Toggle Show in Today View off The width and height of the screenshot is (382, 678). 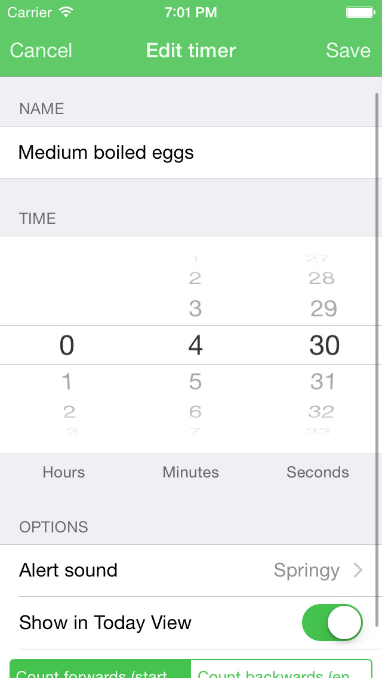pos(332,622)
